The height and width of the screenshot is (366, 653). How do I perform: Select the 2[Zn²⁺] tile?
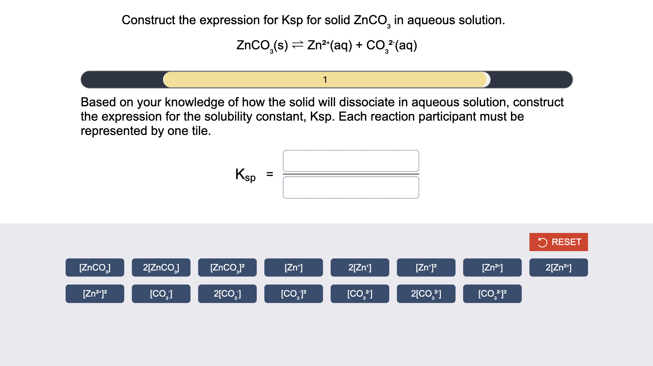tap(558, 268)
